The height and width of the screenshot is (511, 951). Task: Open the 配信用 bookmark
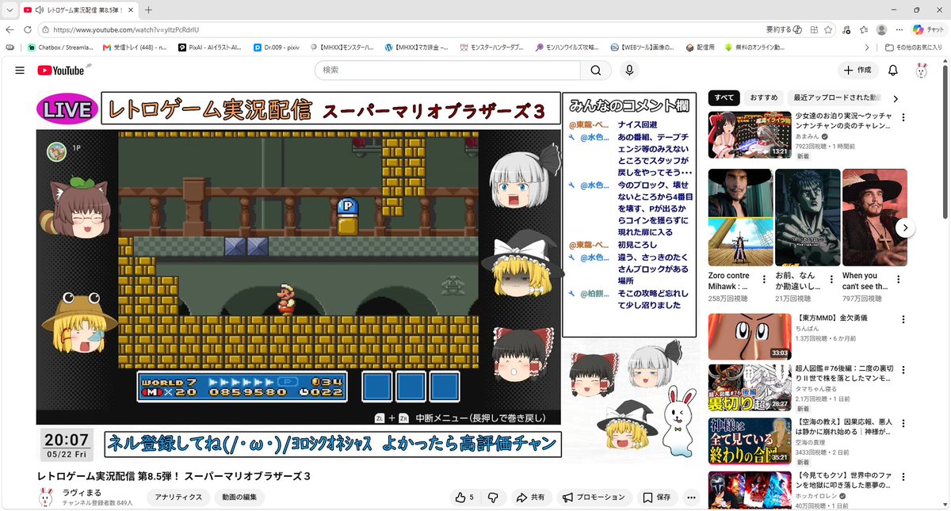(x=701, y=48)
